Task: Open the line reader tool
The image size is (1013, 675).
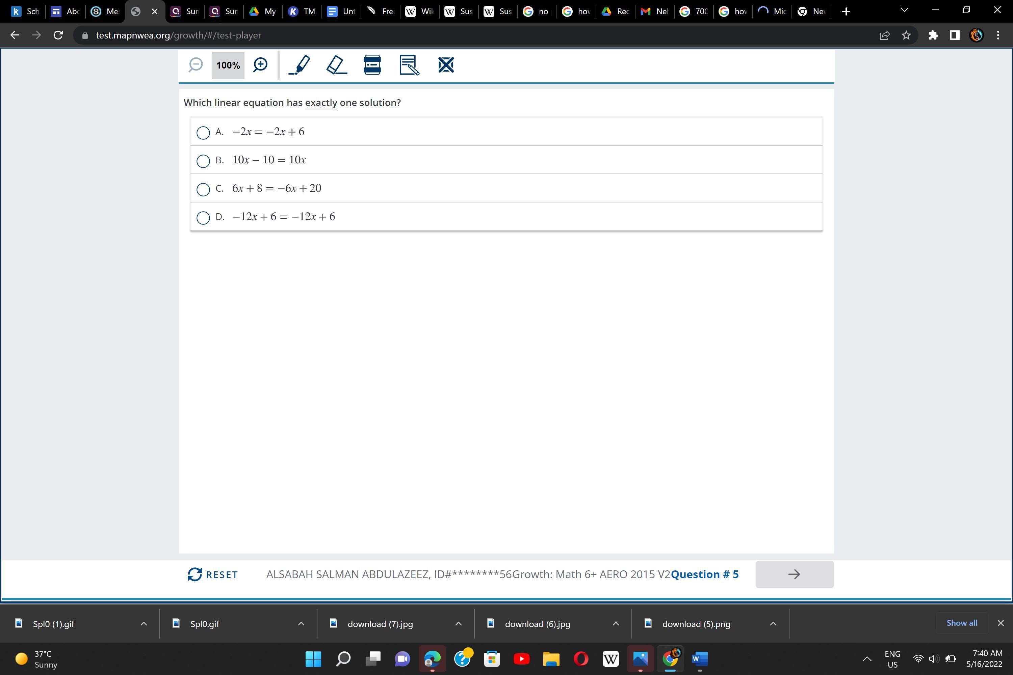Action: (x=372, y=65)
